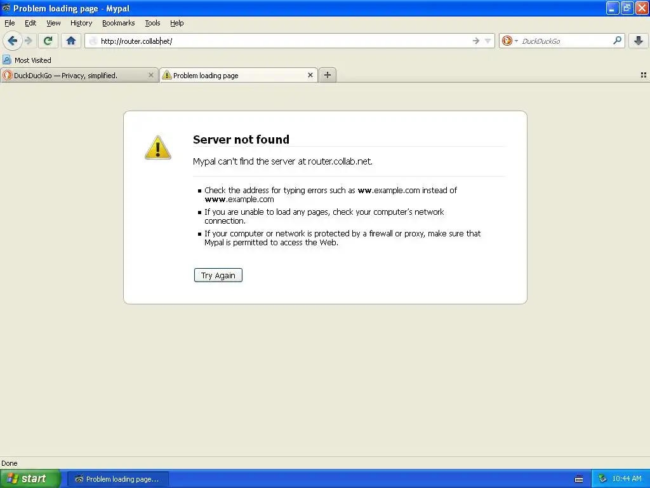The width and height of the screenshot is (650, 488).
Task: Click the firewall or proxy bullet text
Action: point(342,238)
